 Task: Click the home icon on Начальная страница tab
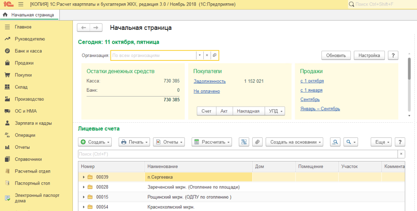coord(5,15)
